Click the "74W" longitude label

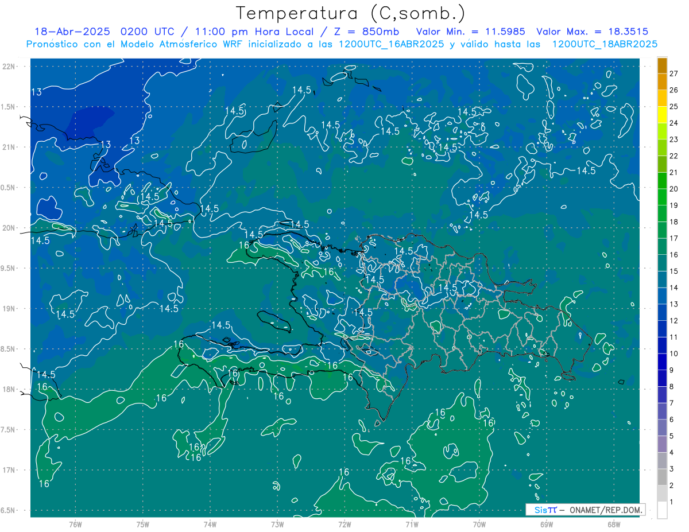pyautogui.click(x=210, y=525)
